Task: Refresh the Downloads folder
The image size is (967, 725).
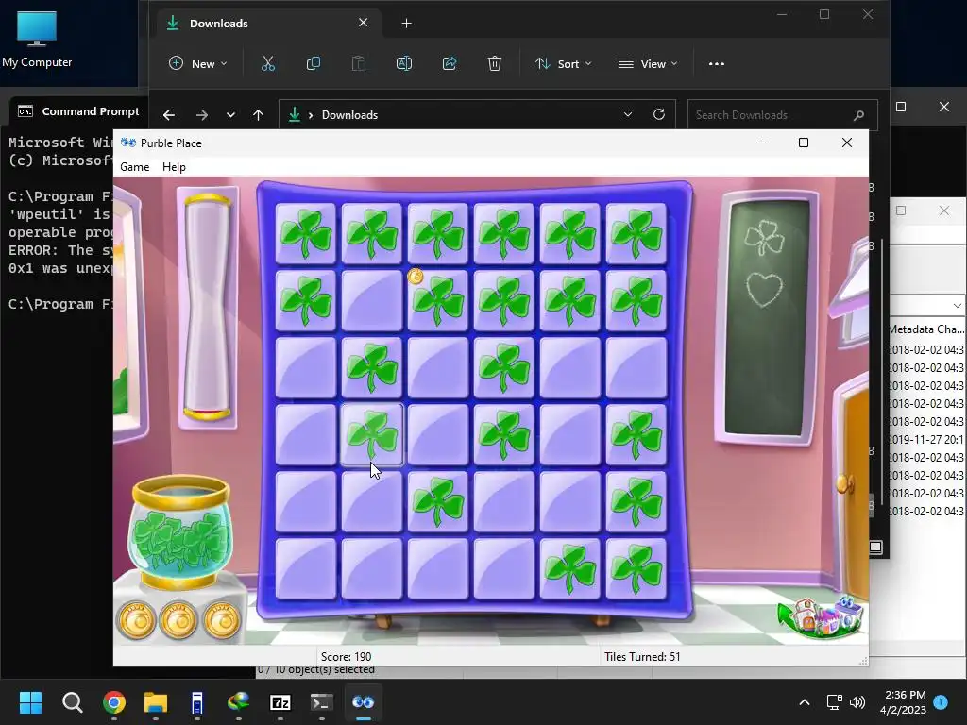Action: click(x=658, y=114)
